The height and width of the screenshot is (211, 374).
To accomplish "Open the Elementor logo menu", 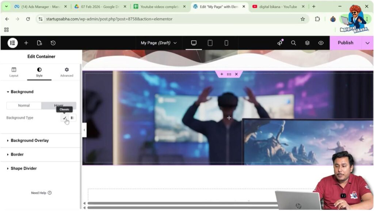I will tap(12, 43).
